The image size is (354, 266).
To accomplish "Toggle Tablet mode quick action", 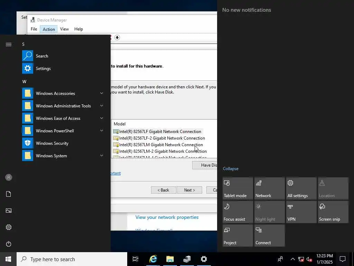I will [x=238, y=188].
